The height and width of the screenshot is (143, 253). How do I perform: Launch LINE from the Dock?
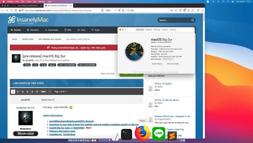click(x=159, y=133)
